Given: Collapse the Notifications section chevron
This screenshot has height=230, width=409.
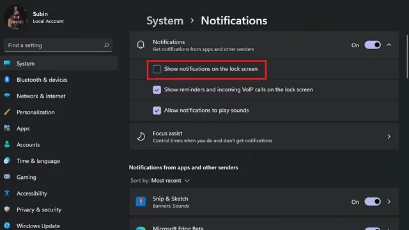Looking at the screenshot, I should (x=389, y=45).
